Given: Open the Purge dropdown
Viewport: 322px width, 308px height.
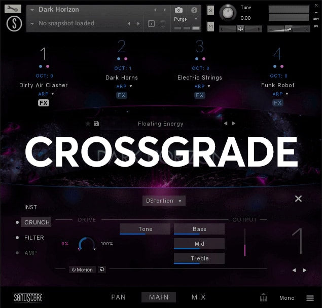Looking at the screenshot, I should click(x=196, y=19).
